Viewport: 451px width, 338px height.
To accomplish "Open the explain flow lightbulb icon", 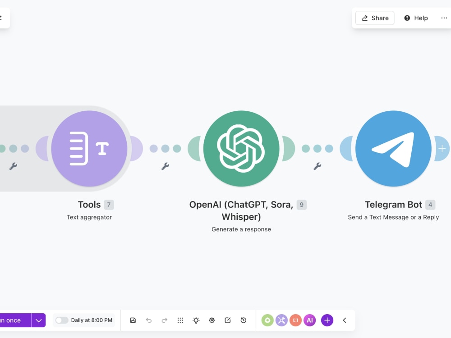I will [196, 320].
